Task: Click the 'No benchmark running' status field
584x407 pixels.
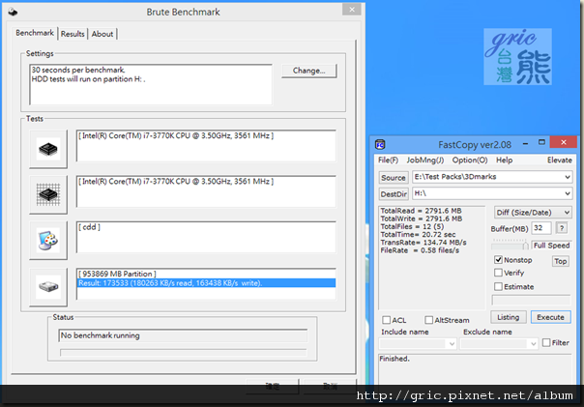Action: coord(183,335)
